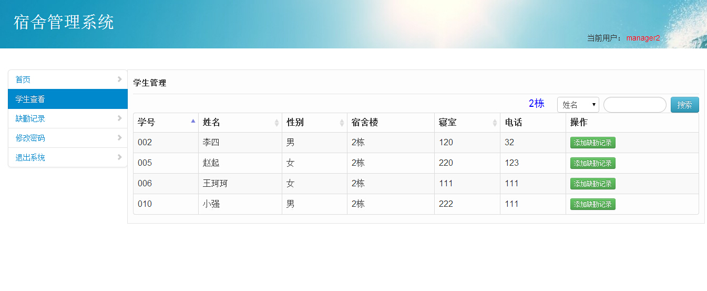Click the 宿舍楼 column header

pos(365,123)
